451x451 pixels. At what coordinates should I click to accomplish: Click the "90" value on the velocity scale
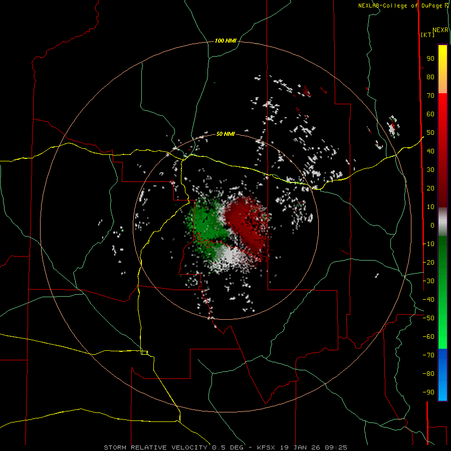click(430, 59)
